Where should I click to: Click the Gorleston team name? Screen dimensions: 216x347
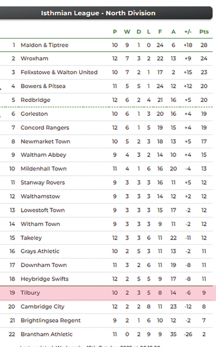(34, 114)
